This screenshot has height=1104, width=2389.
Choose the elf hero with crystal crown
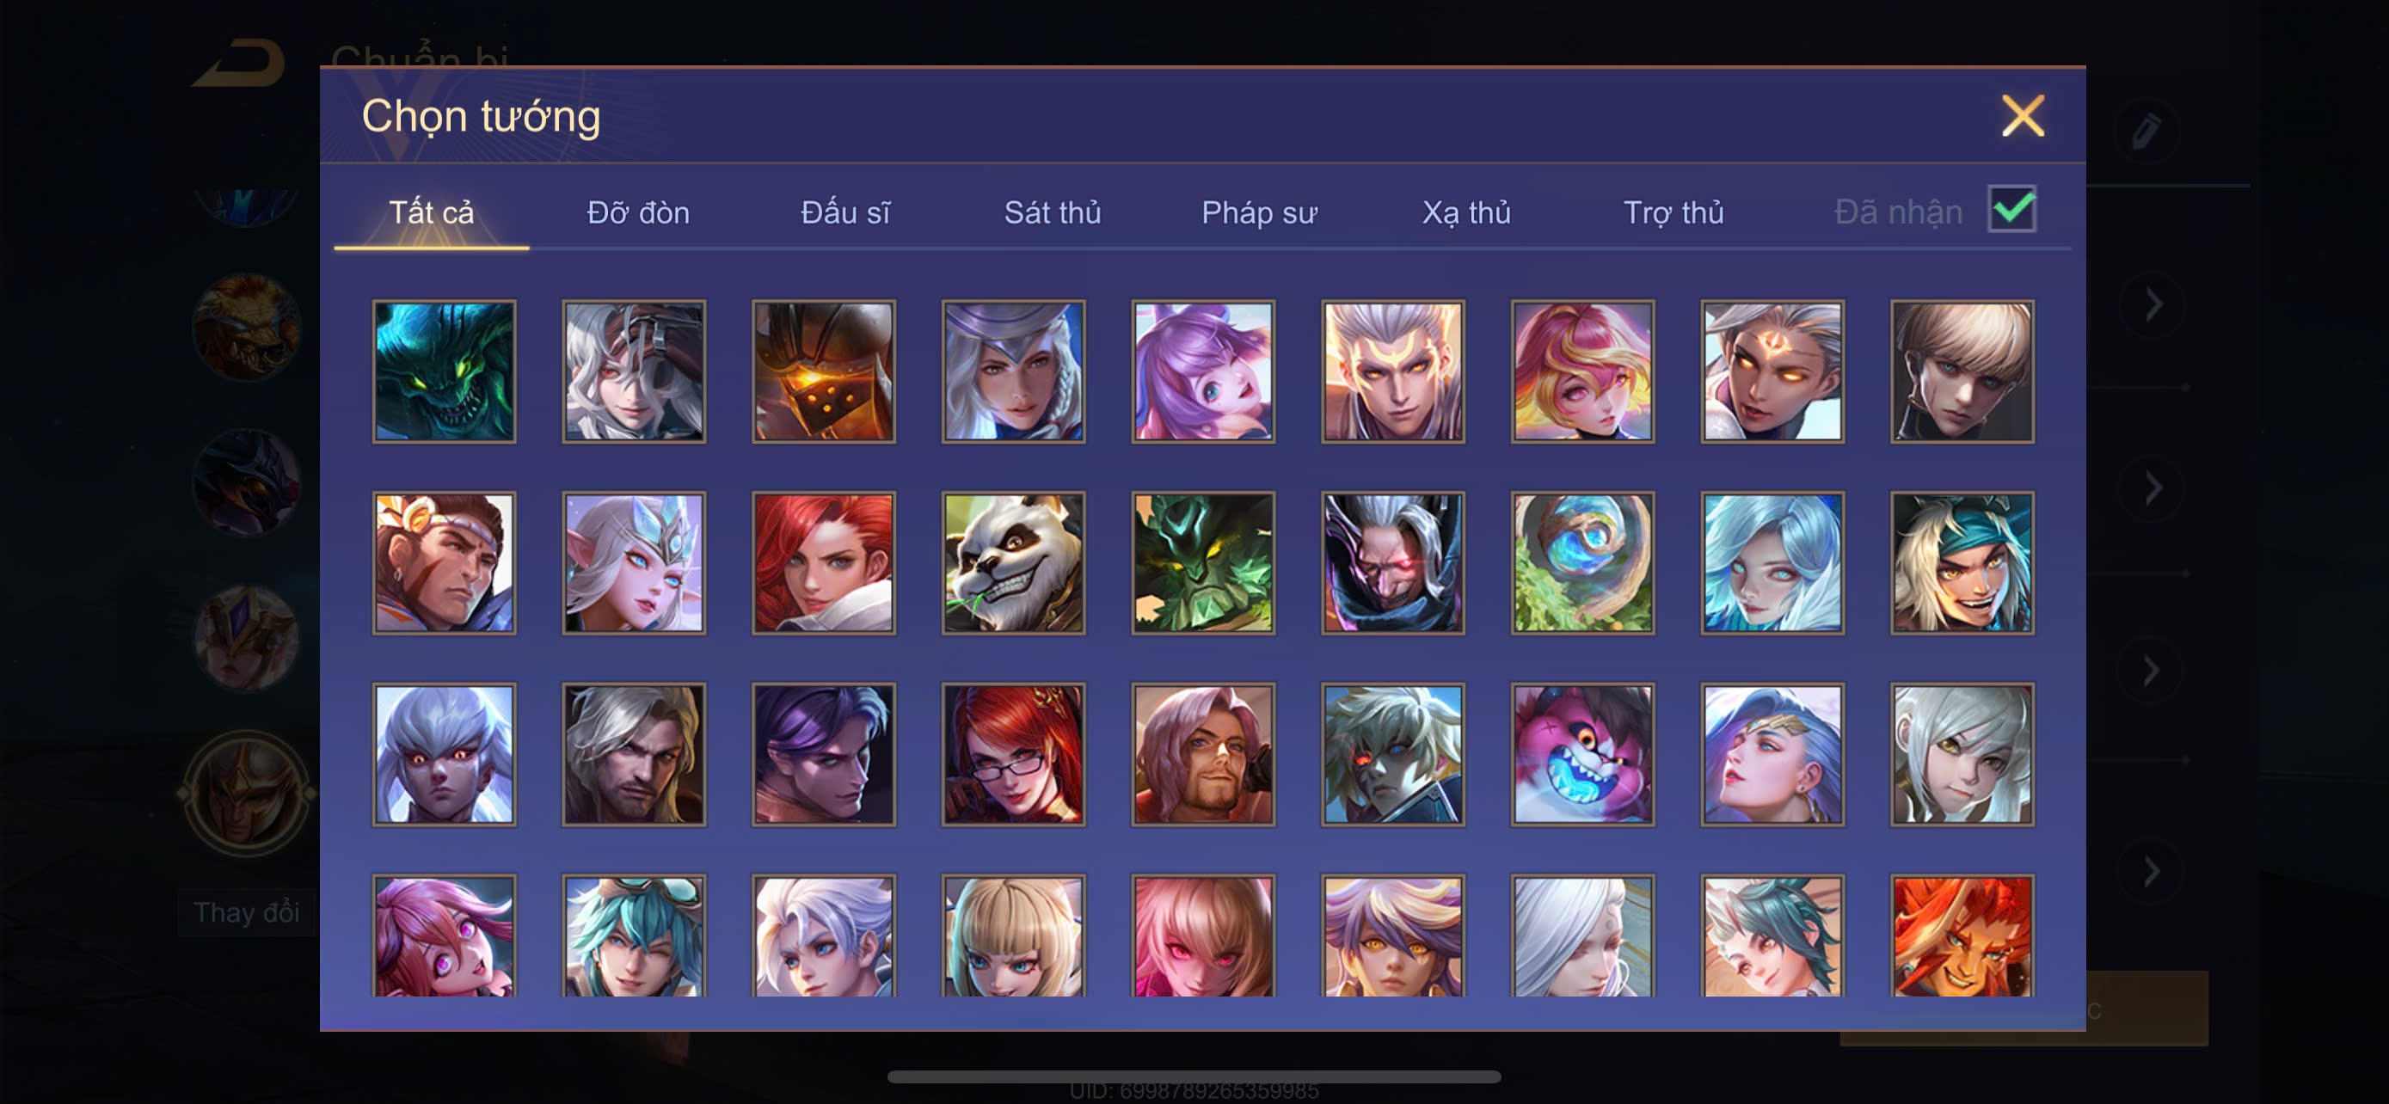[634, 562]
